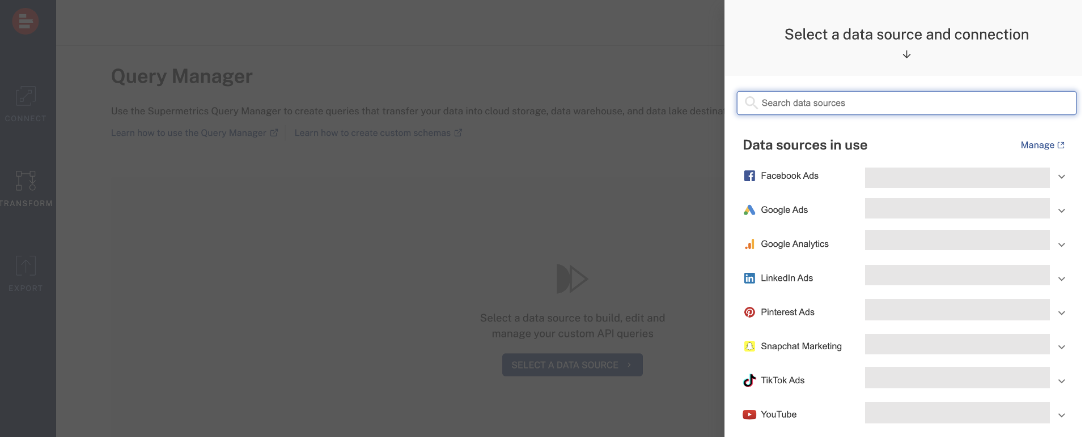1085x437 pixels.
Task: Select the Pinterest Ads data source
Action: coord(787,312)
